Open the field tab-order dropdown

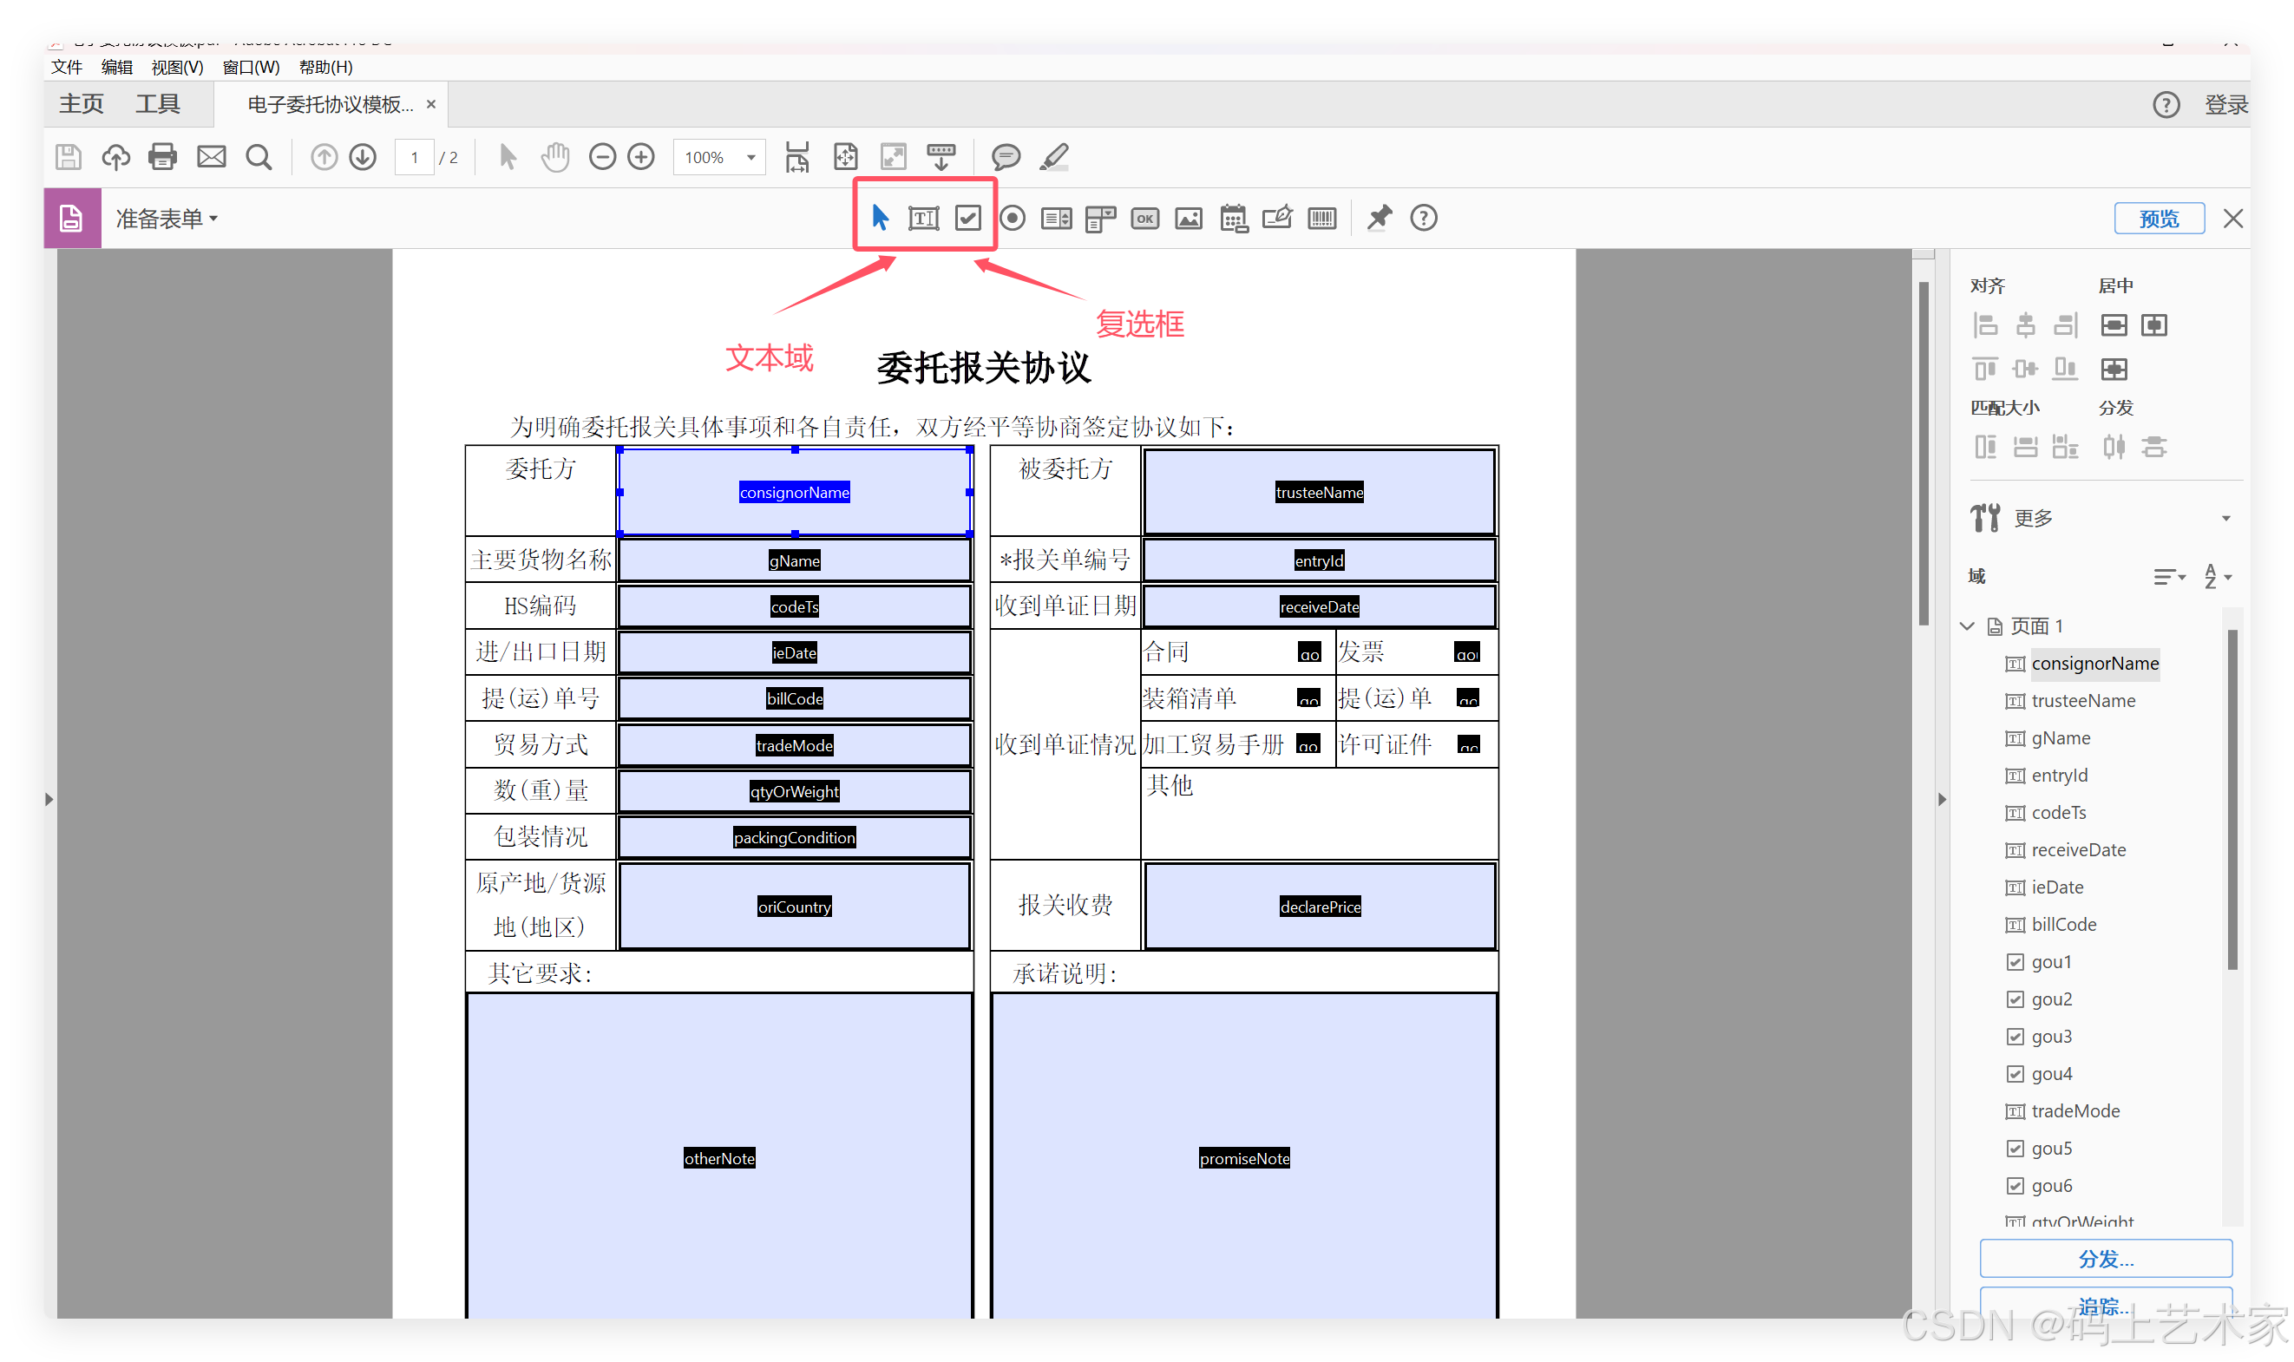[2169, 576]
